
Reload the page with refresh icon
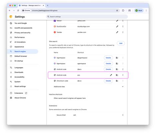pos(18,11)
